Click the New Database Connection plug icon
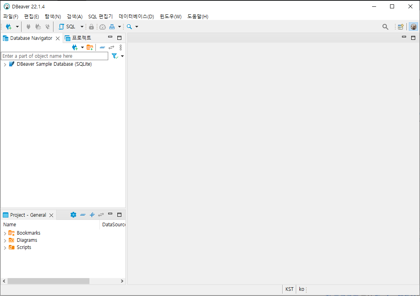The image size is (420, 296). tap(8, 27)
